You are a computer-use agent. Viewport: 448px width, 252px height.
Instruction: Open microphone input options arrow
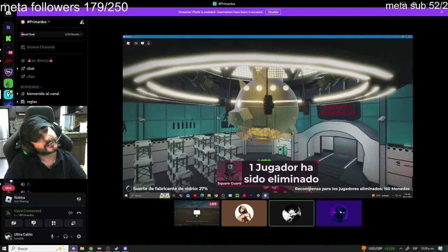58,237
